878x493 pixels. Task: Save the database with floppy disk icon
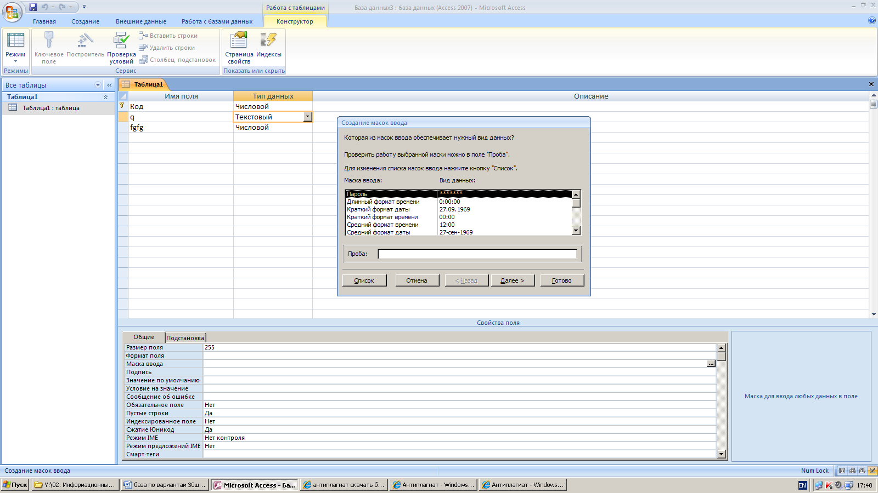click(x=33, y=7)
